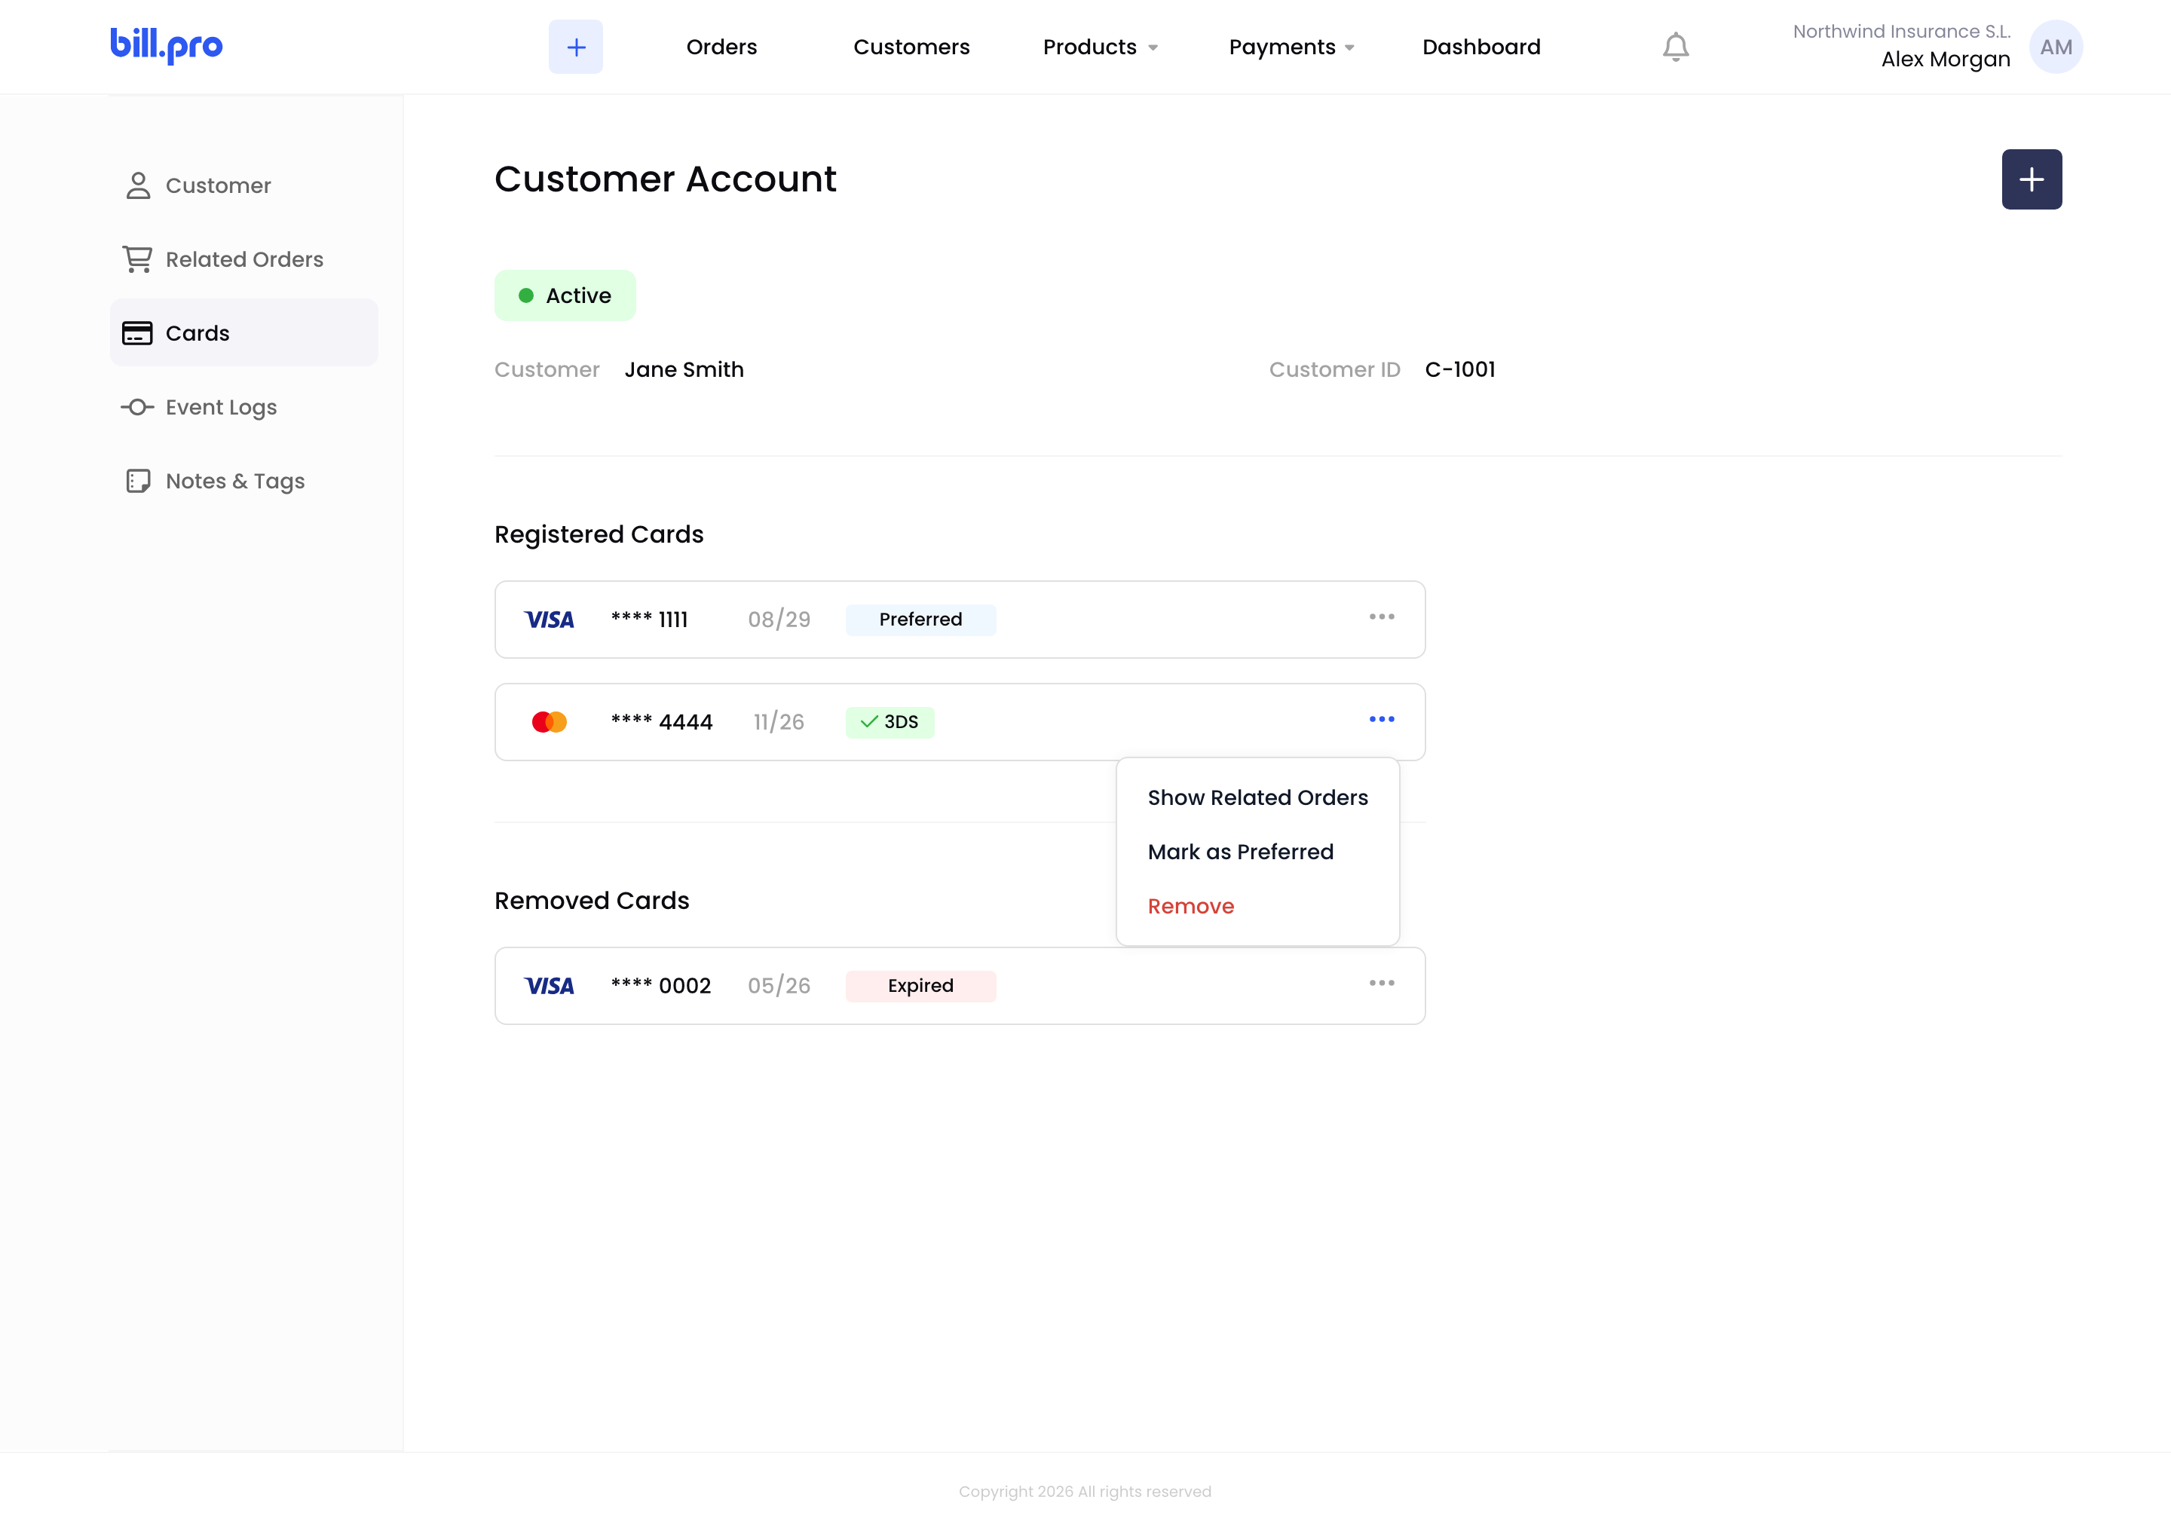Open options menu for Visa card 1111
The height and width of the screenshot is (1524, 2171).
pyautogui.click(x=1382, y=617)
